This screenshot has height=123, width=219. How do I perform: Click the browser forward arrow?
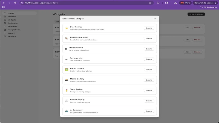(9, 3)
